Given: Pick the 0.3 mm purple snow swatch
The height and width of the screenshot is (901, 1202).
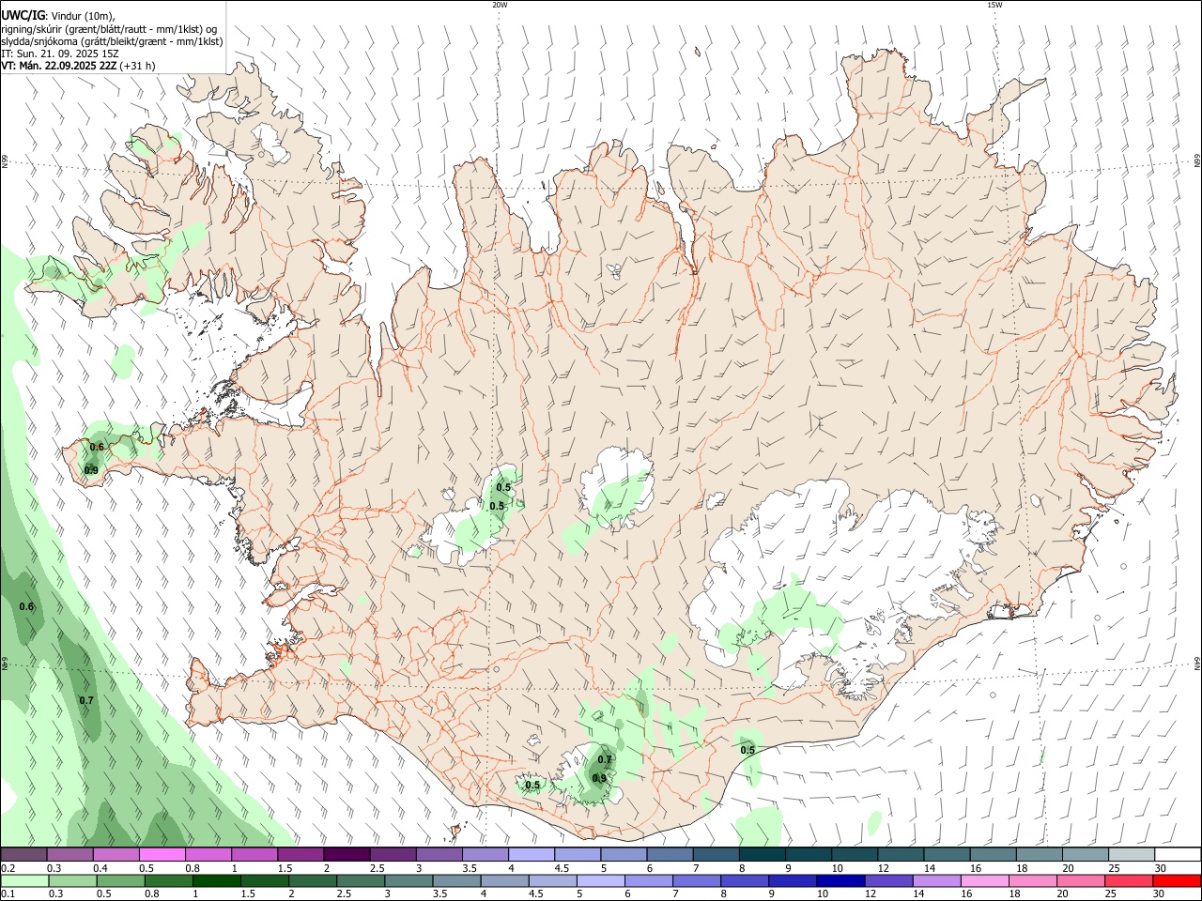Looking at the screenshot, I should point(70,854).
